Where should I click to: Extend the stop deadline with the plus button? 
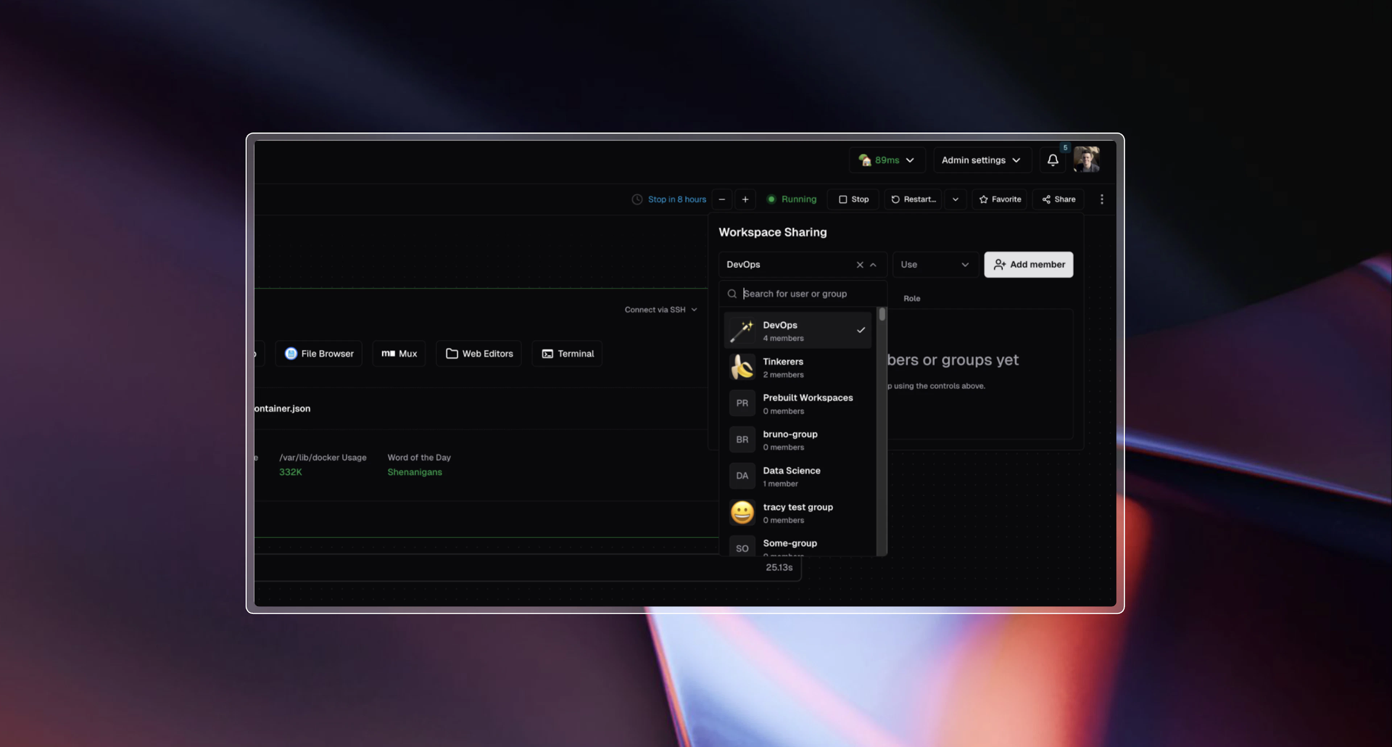[x=745, y=199]
